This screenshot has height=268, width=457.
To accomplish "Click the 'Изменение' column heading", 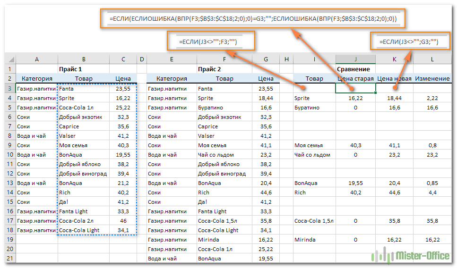I will pyautogui.click(x=432, y=79).
